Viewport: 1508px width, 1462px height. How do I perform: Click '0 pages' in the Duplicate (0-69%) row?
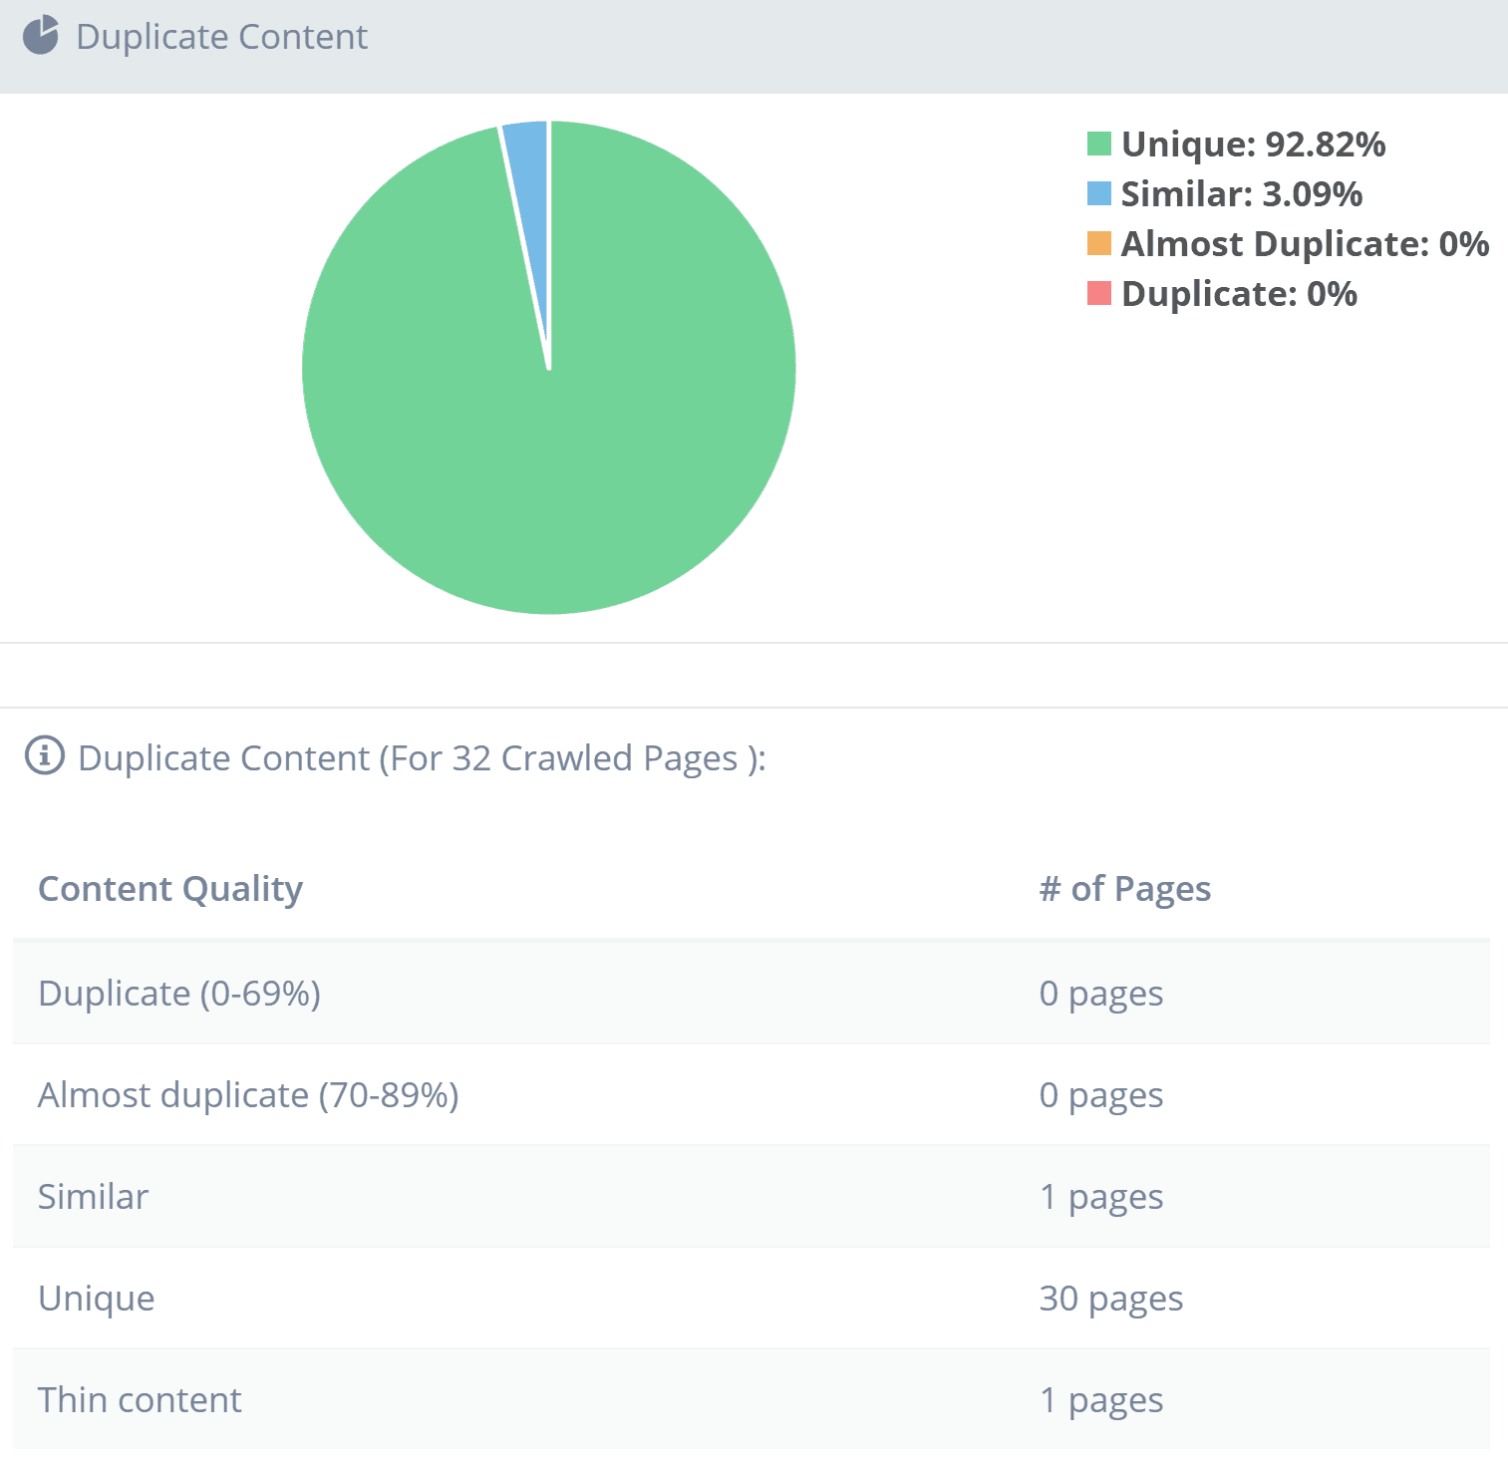[x=1101, y=994]
